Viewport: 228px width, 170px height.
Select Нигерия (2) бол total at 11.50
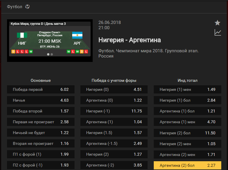[187, 133]
